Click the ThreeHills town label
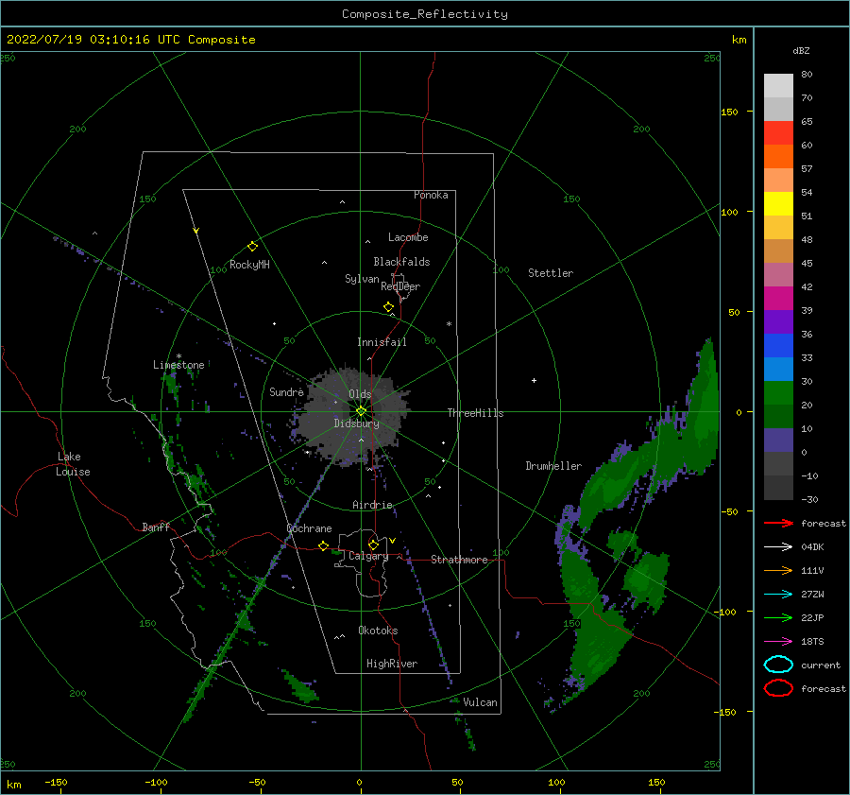Viewport: 850px width, 795px height. pos(475,413)
